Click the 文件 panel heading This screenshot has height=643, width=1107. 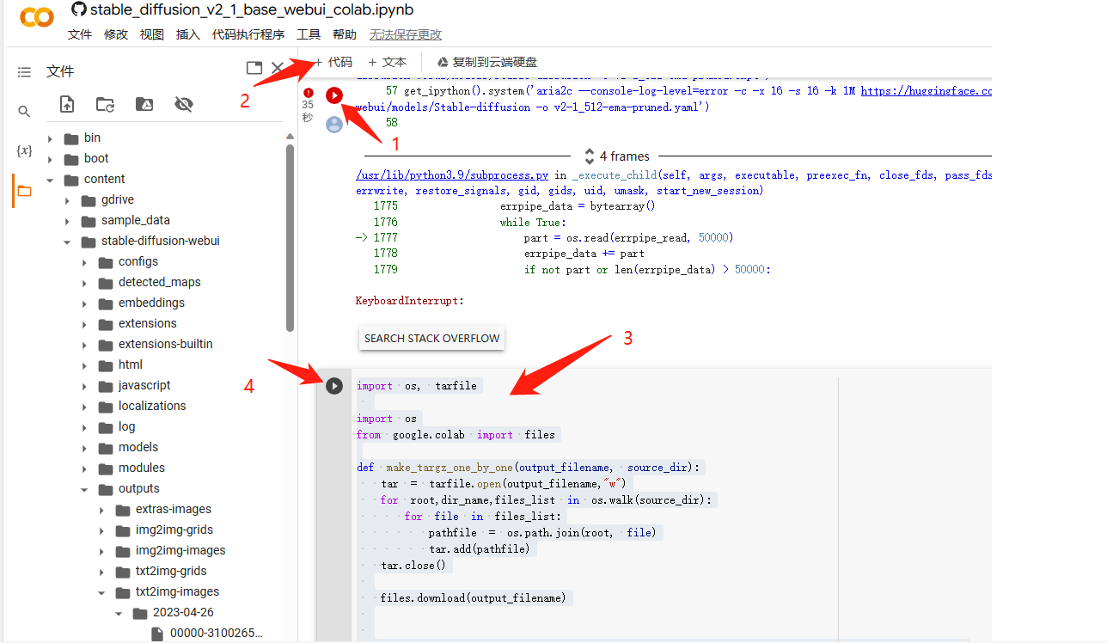click(60, 71)
